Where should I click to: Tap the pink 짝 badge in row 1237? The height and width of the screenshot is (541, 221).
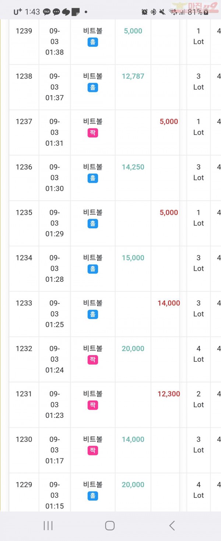93,133
